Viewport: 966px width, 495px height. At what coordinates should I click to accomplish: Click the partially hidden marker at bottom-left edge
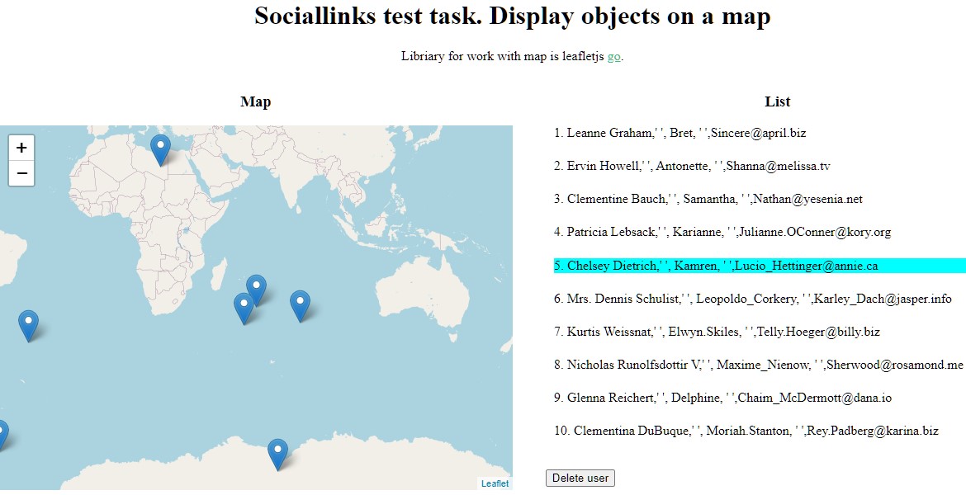(x=2, y=436)
